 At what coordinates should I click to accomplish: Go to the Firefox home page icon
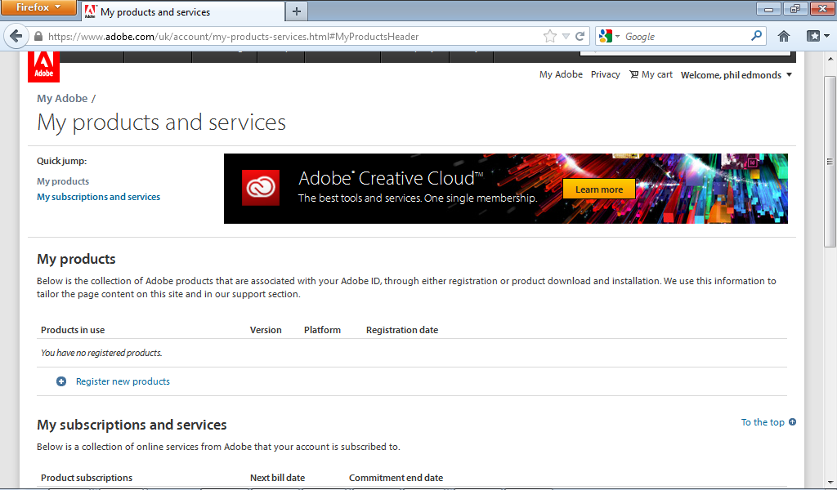784,36
